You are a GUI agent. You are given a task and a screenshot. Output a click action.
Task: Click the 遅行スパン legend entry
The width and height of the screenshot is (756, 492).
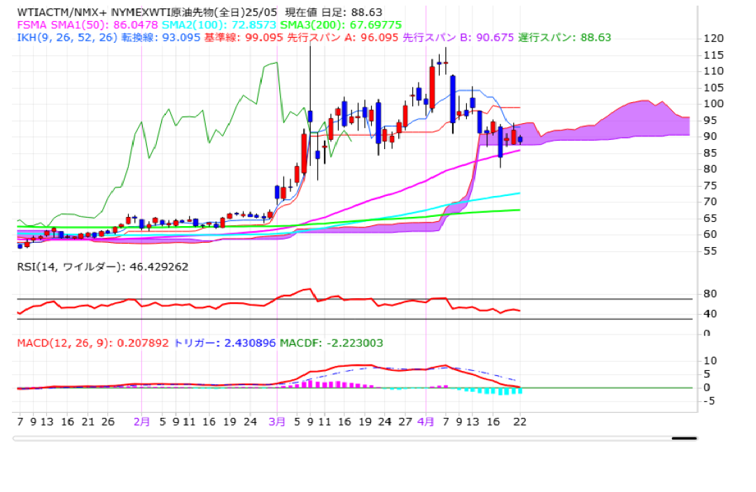point(564,37)
